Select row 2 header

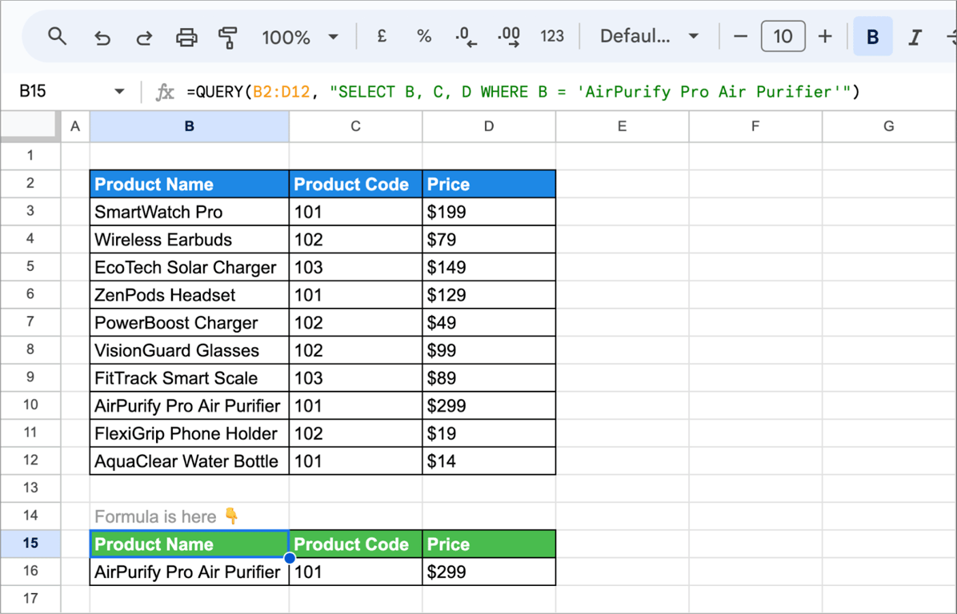click(x=30, y=184)
